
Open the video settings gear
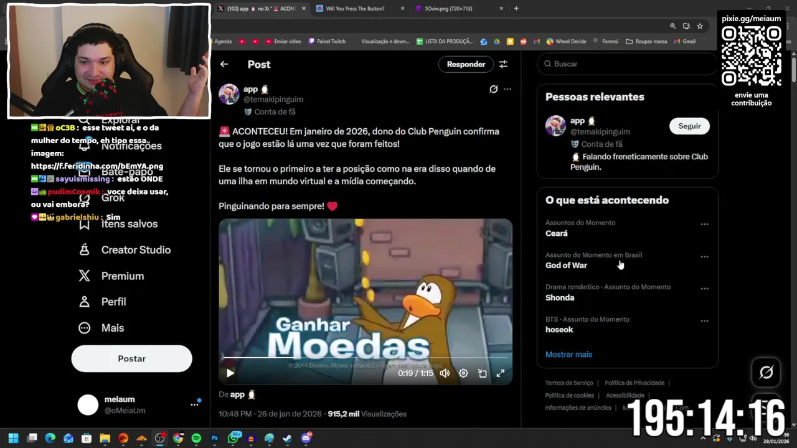(x=463, y=373)
